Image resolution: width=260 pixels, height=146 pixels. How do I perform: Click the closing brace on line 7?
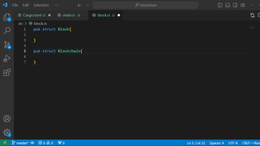pos(35,62)
